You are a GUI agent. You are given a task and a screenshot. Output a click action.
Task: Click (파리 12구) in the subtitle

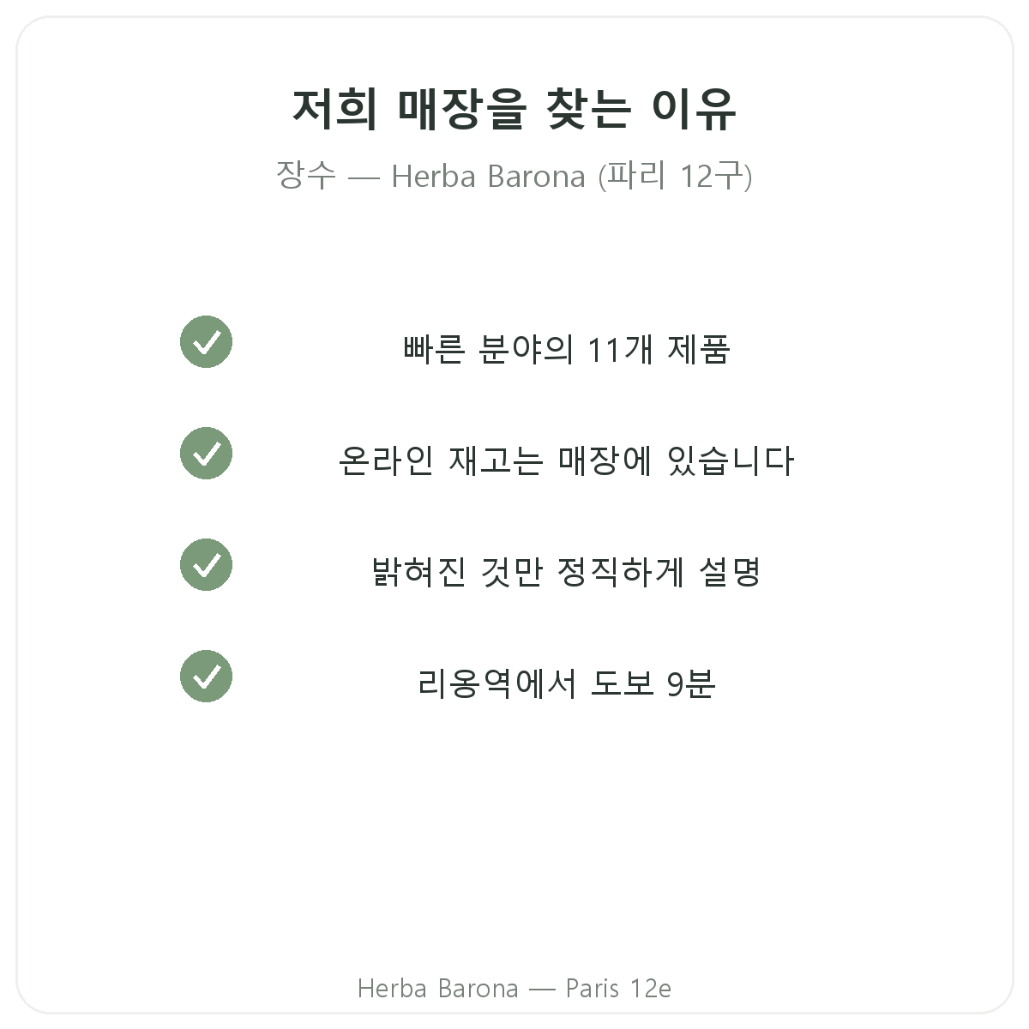point(675,176)
